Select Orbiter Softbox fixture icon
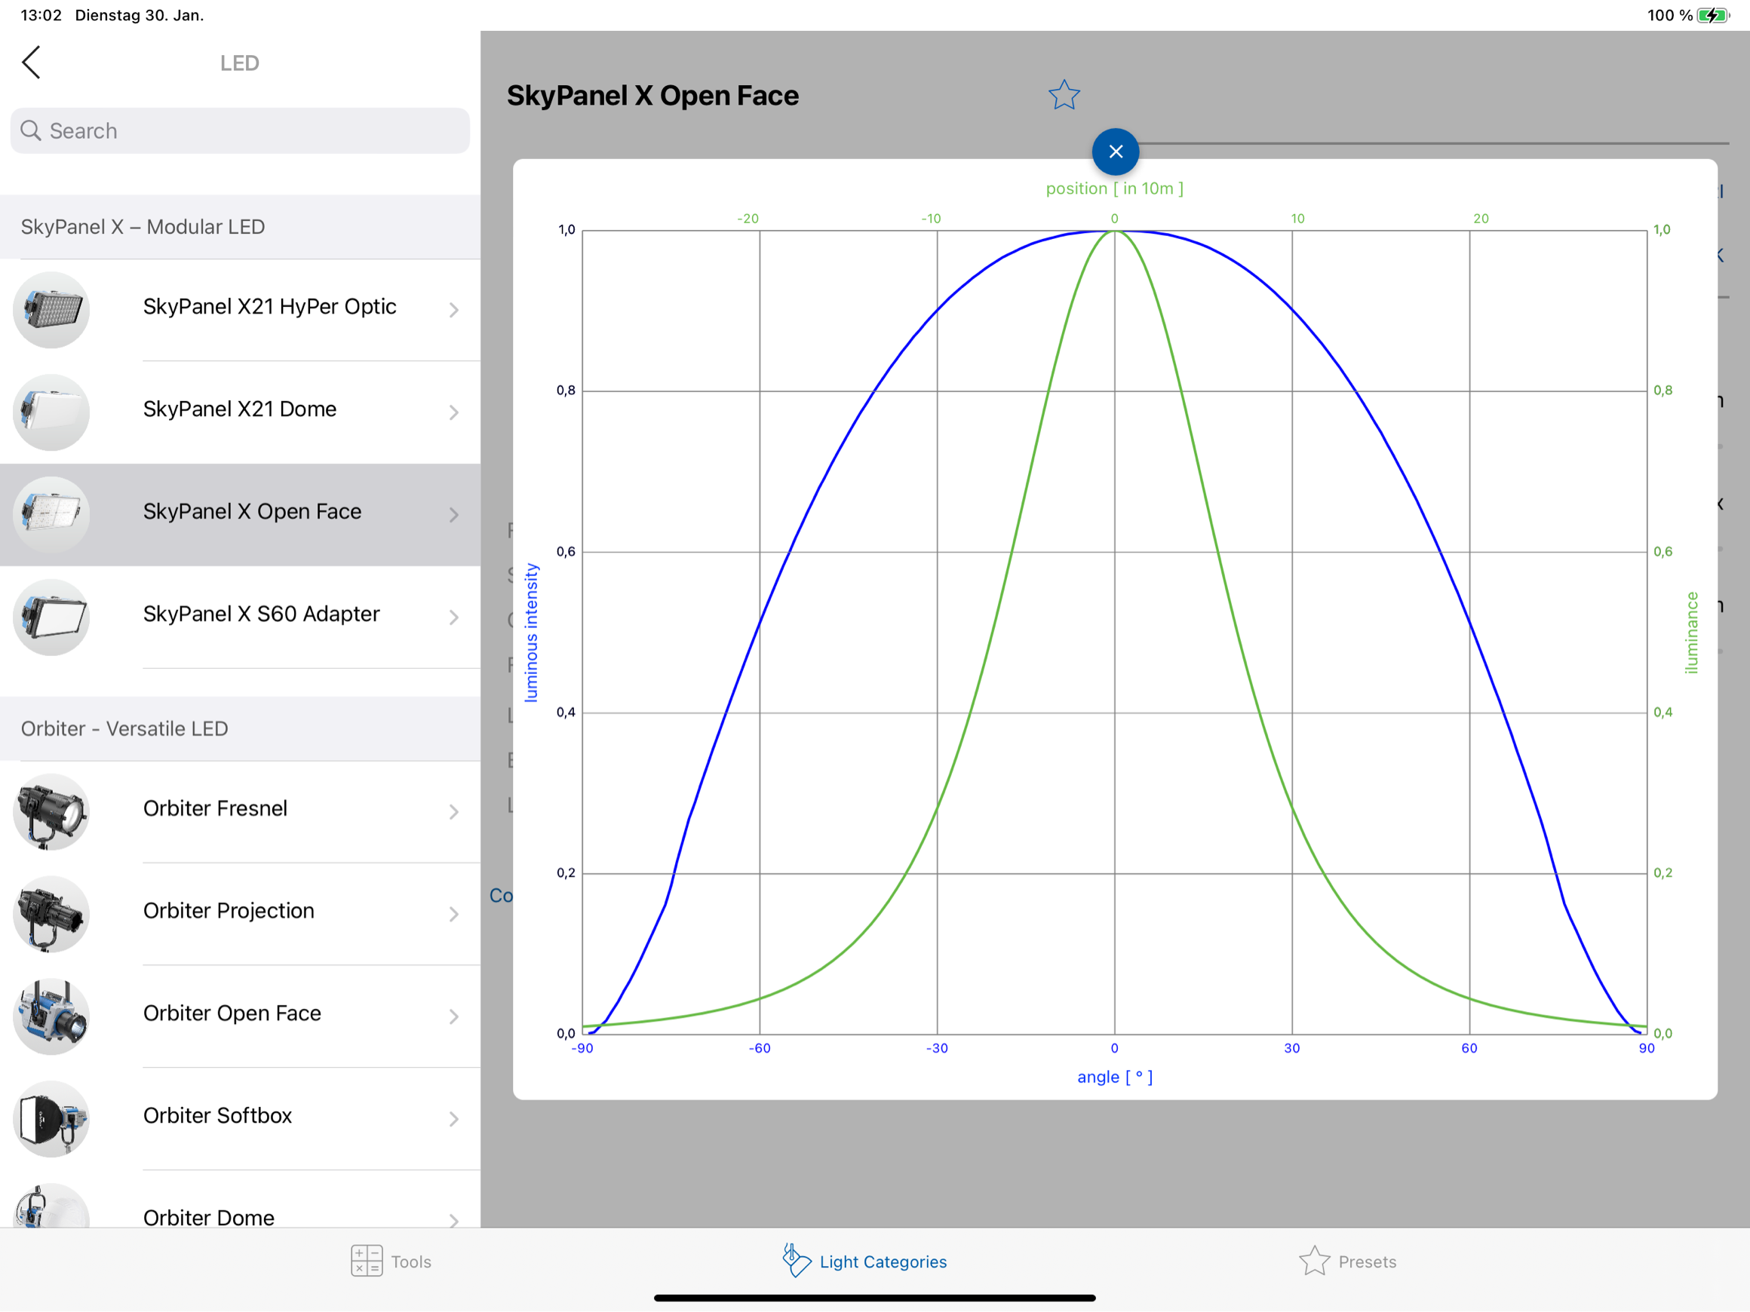 click(x=51, y=1118)
